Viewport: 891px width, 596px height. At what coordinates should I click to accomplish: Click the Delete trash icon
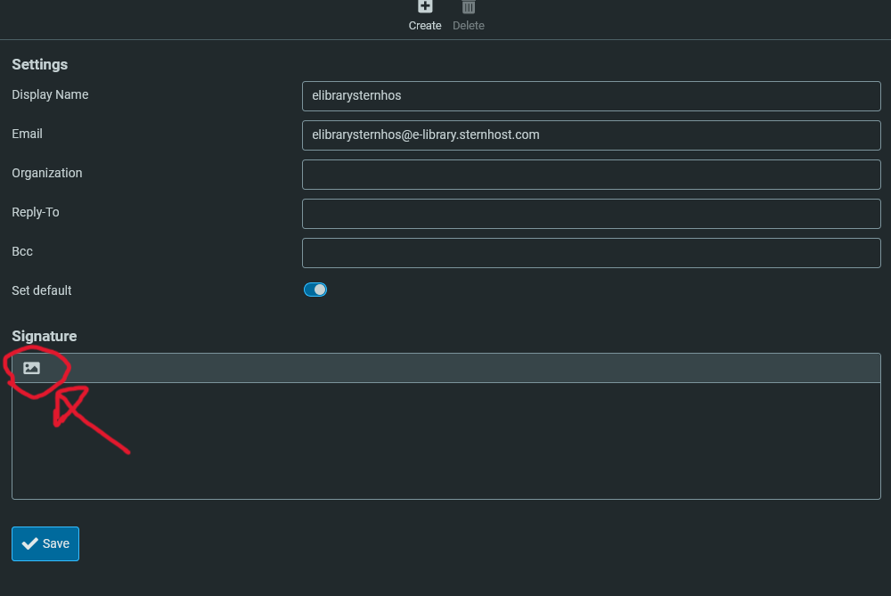[x=469, y=7]
